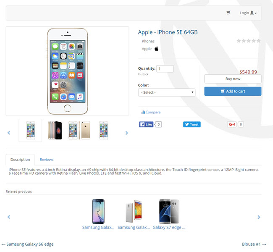Image resolution: width=273 pixels, height=252 pixels.
Task: Rate product using the five-star rating
Action: 249,41
